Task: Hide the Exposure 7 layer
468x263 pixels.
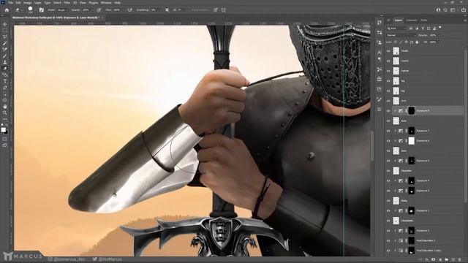Action: point(388,131)
